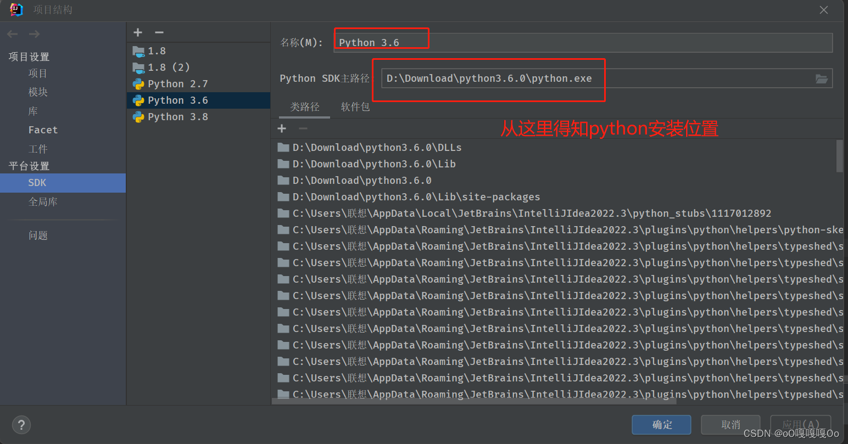
Task: Select the D:\Download\python3.6.0 root path row
Action: point(554,181)
